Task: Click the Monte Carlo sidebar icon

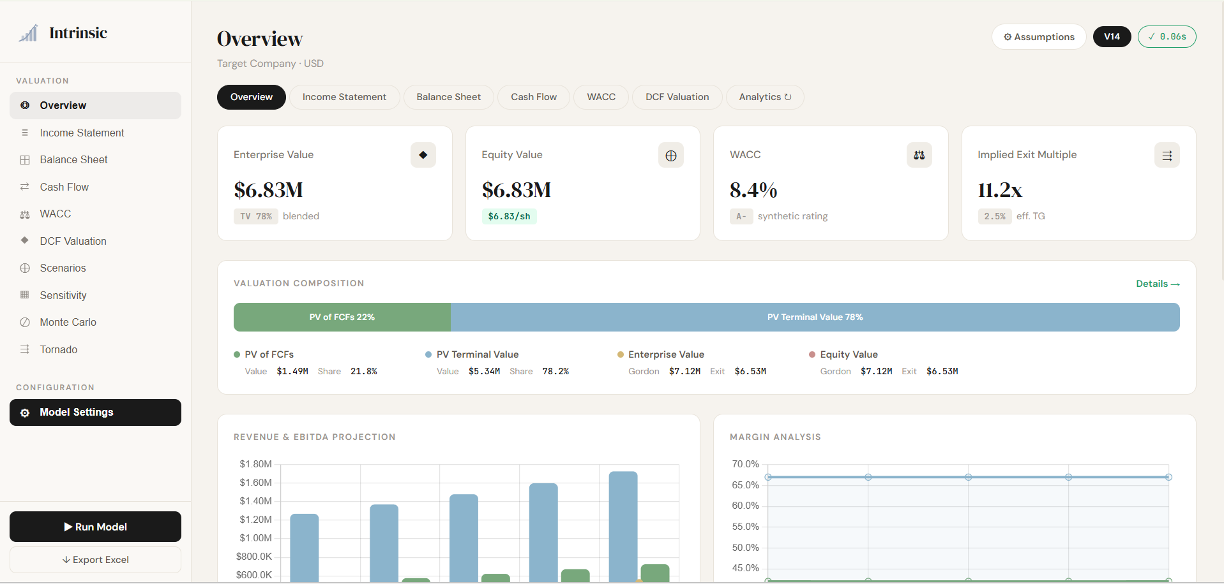Action: tap(25, 323)
